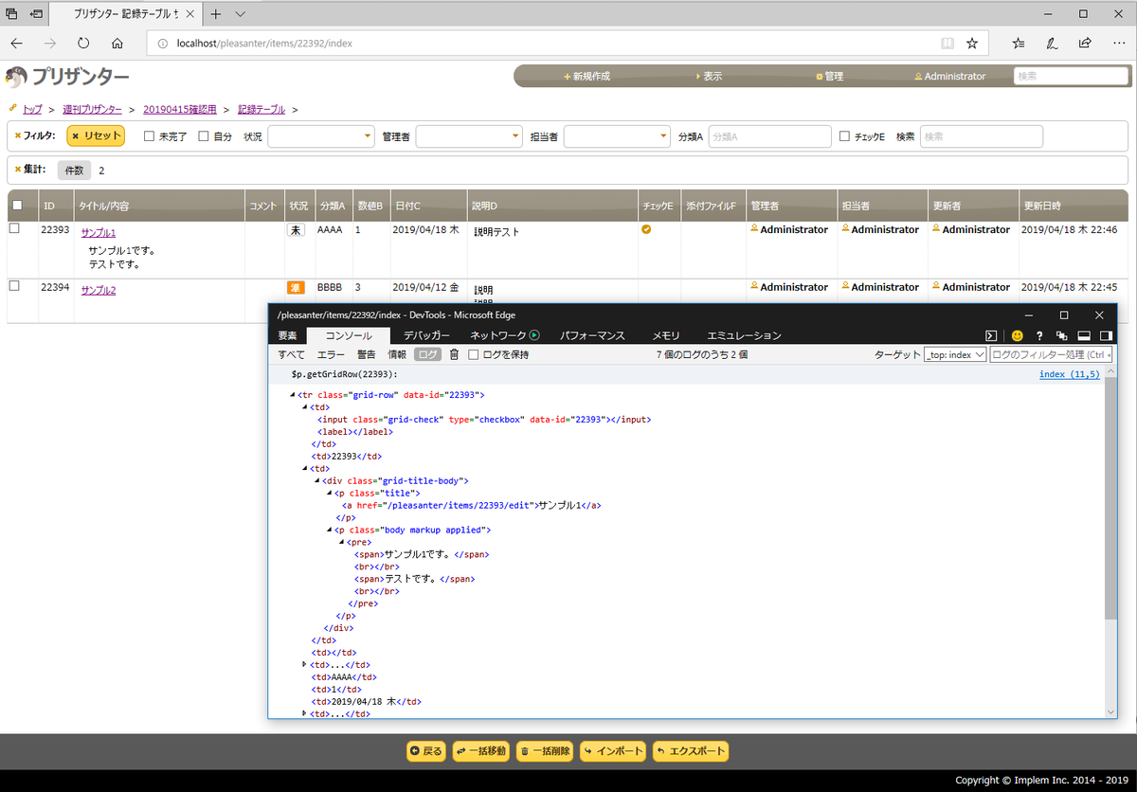The image size is (1137, 792).
Task: Open DevTools help with the question mark icon
Action: pyautogui.click(x=1039, y=335)
